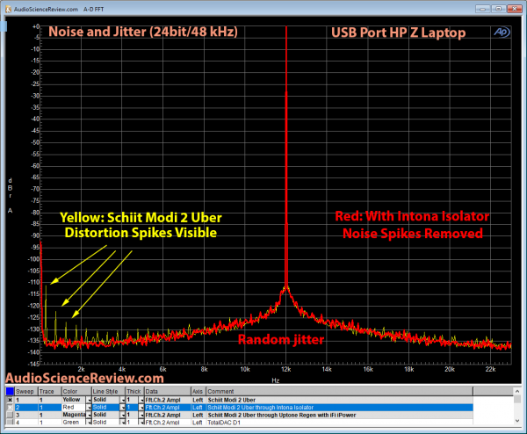
Task: Click the Comment column header
Action: [x=339, y=391]
